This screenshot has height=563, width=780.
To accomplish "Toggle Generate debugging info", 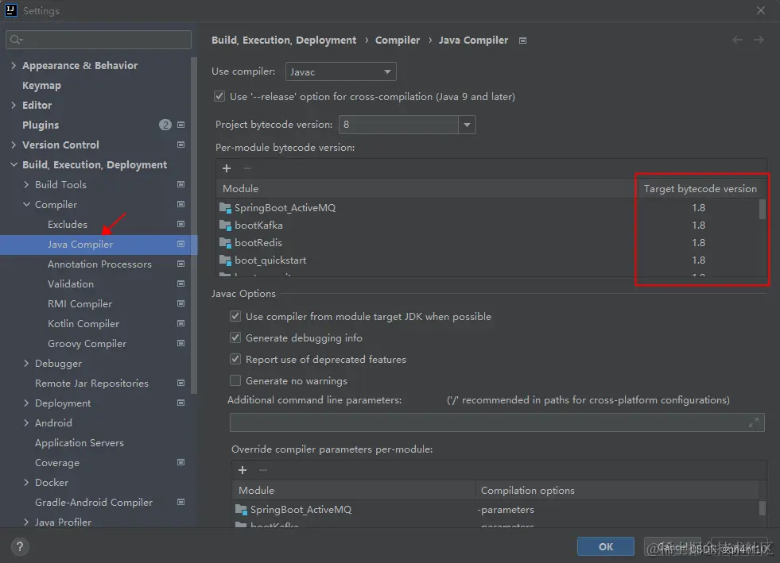I will click(x=235, y=338).
